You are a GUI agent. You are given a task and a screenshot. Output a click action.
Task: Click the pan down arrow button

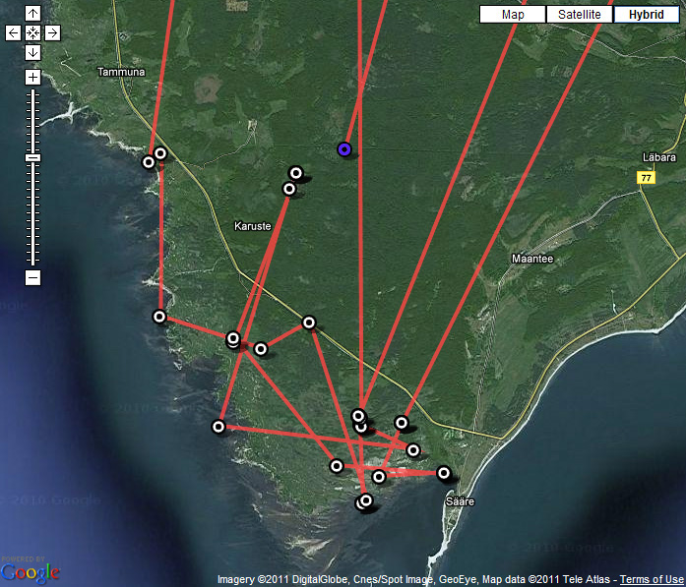point(32,51)
